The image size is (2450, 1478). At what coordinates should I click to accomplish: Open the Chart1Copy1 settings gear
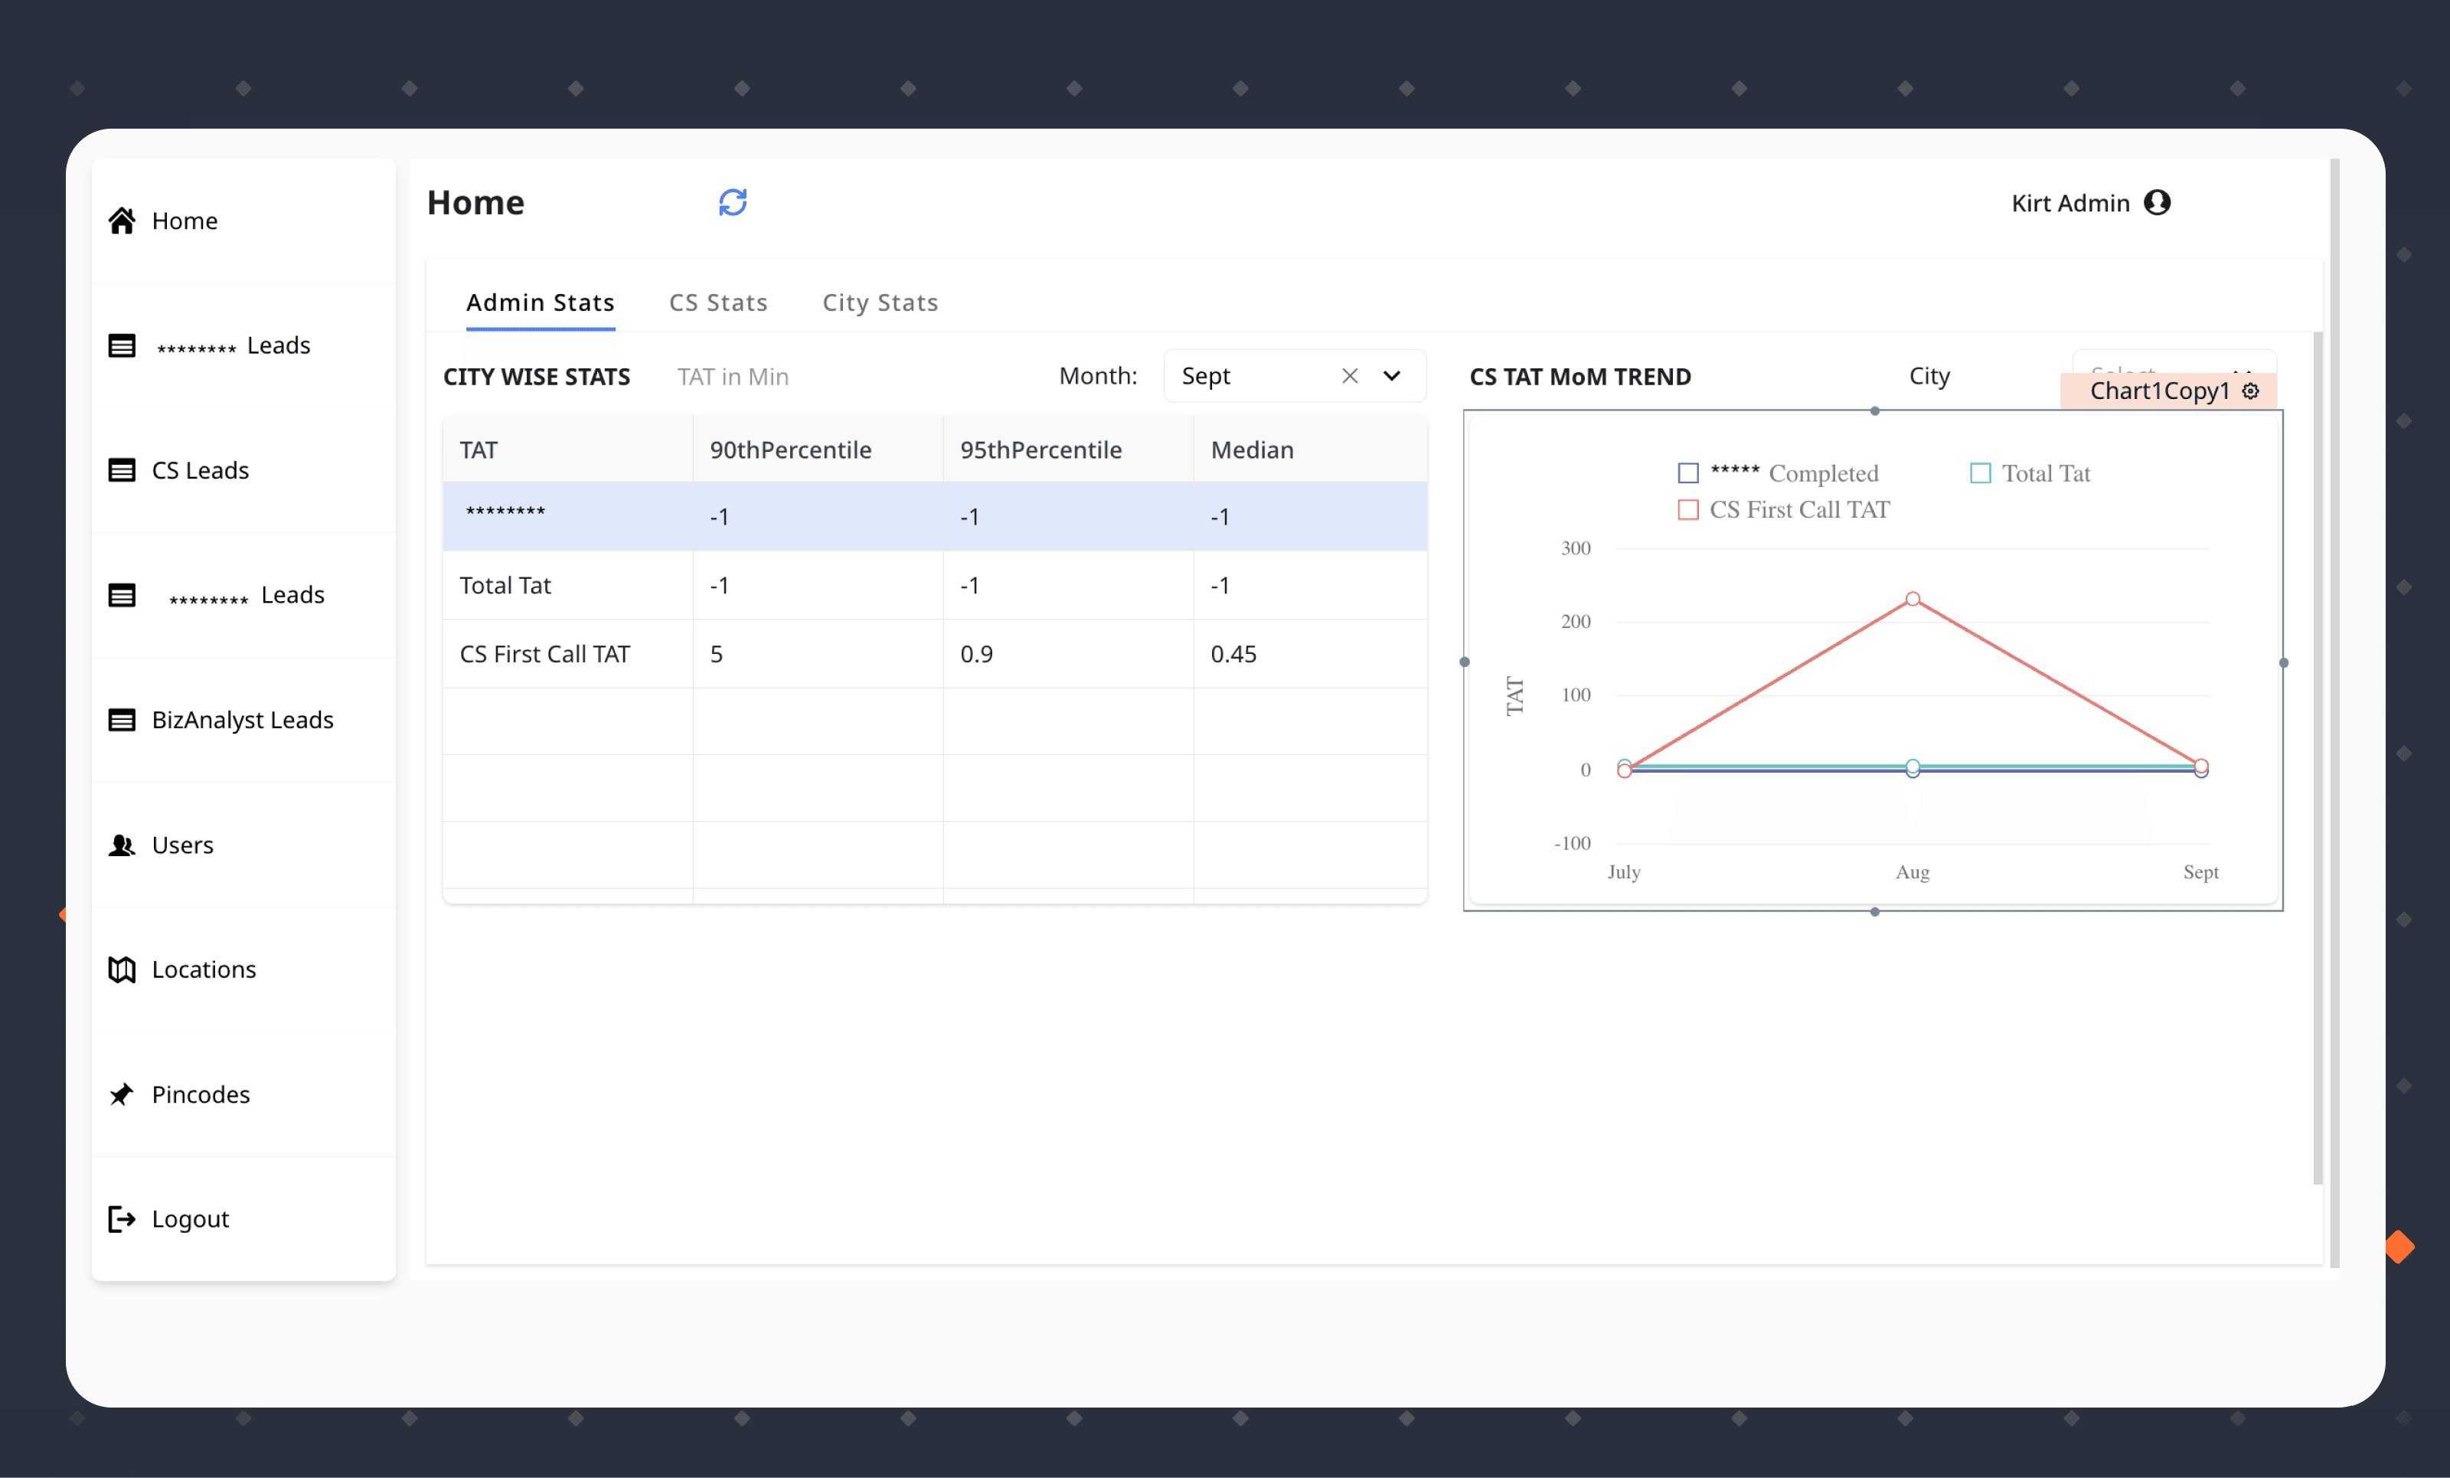tap(2251, 391)
